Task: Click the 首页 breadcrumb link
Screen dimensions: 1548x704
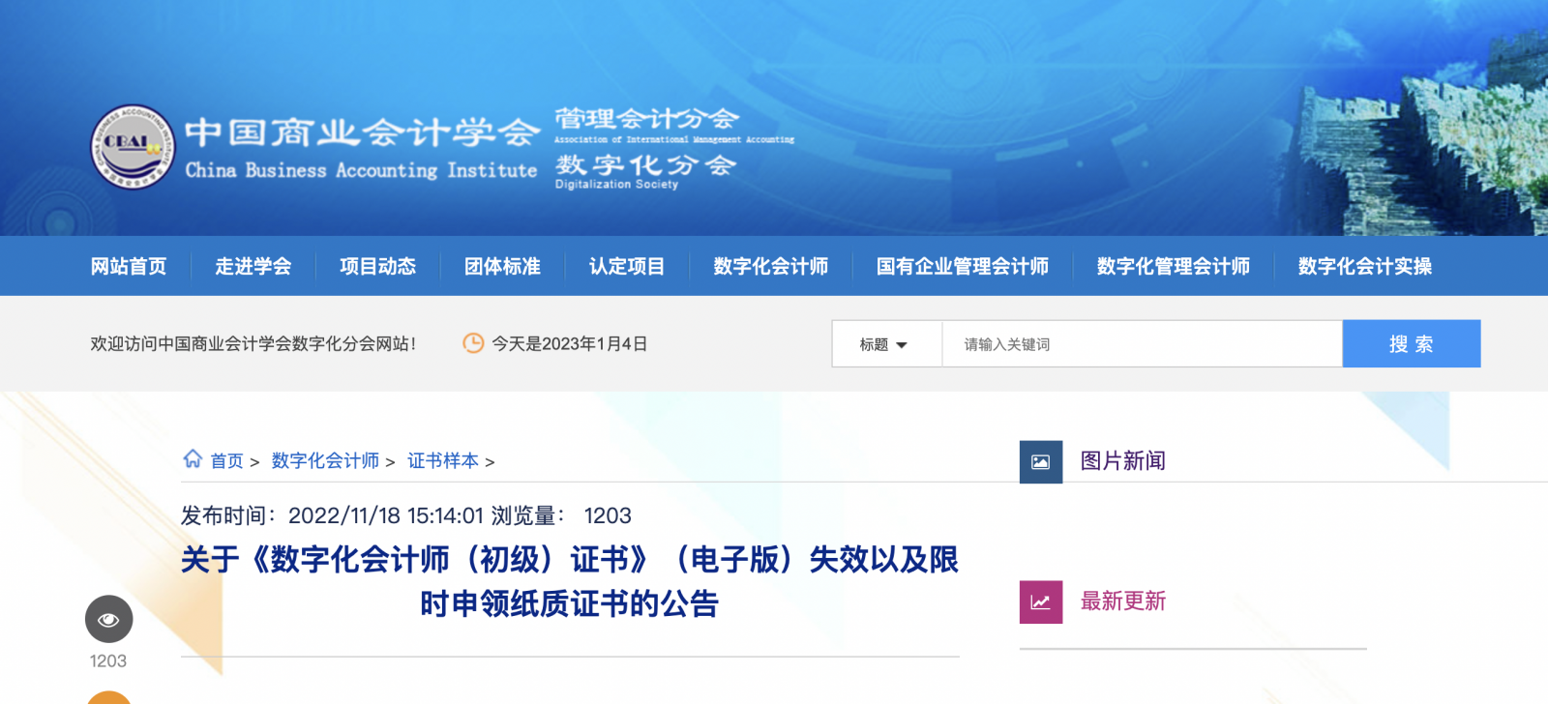Action: coord(227,461)
